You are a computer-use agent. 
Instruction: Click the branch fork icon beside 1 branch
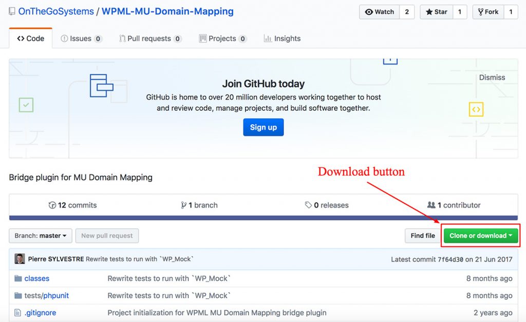point(183,205)
